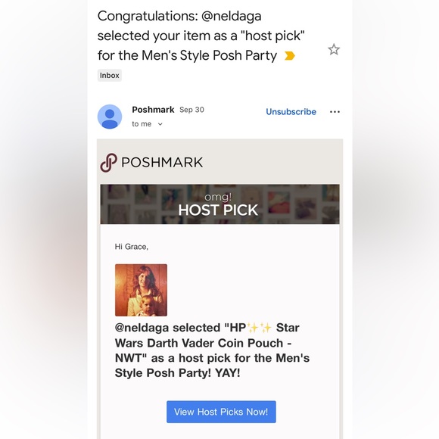Image resolution: width=439 pixels, height=439 pixels.
Task: Click the Sep 30 date stamp
Action: 191,110
